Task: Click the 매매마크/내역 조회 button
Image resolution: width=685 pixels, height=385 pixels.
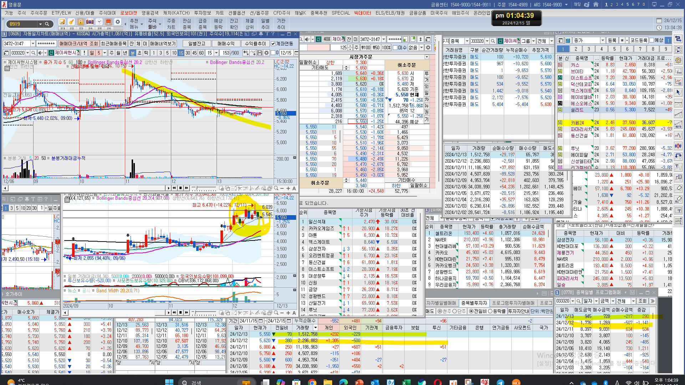Action: [78, 44]
